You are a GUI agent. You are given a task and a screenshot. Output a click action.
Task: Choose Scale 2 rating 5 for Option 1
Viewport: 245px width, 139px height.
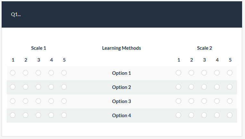click(230, 73)
